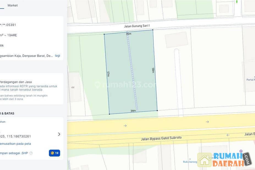Expand the address with the 'lagi' link

[57, 56]
